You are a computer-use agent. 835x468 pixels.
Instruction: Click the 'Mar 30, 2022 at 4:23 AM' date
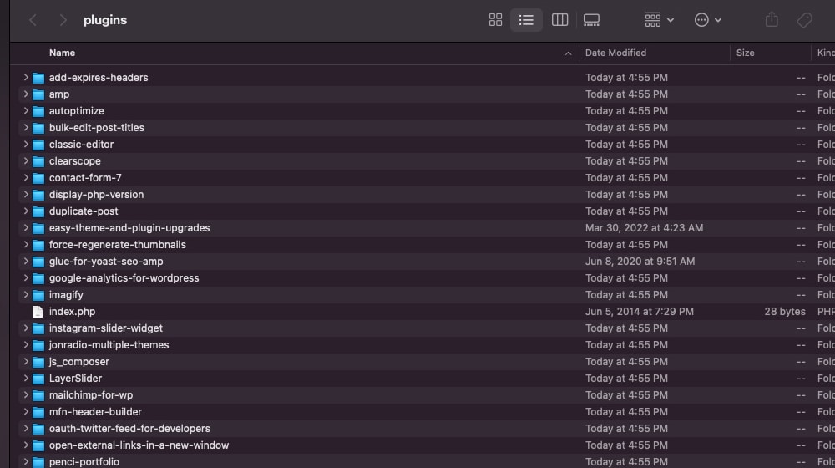click(x=644, y=227)
